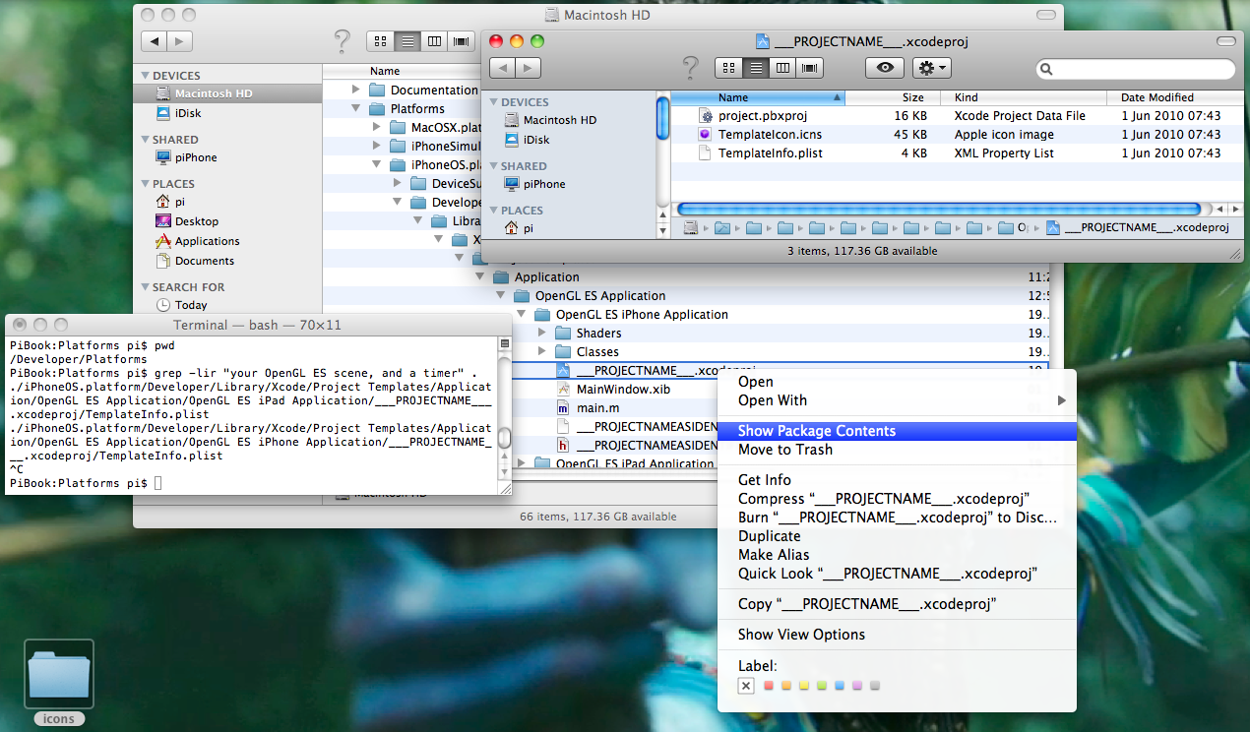Collapse DEVICES section in xcodeproj sidebar
This screenshot has height=732, width=1250.
tap(493, 102)
